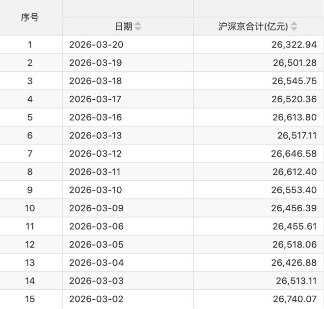The height and width of the screenshot is (309, 324).
Task: Click the 沪深京合计(亿元) column header
Action: coord(254,27)
